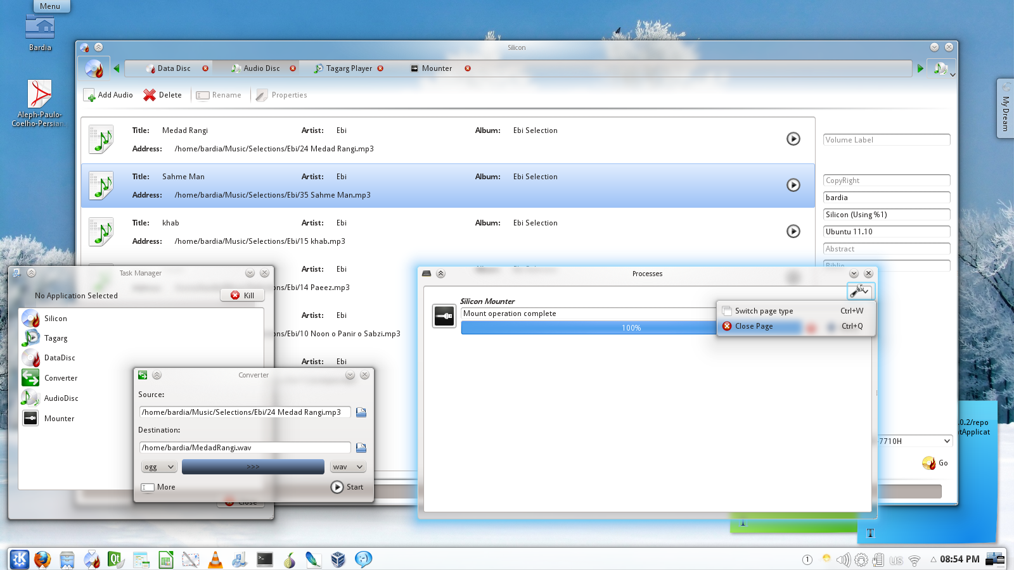Play the Sahme Man track

pyautogui.click(x=793, y=185)
